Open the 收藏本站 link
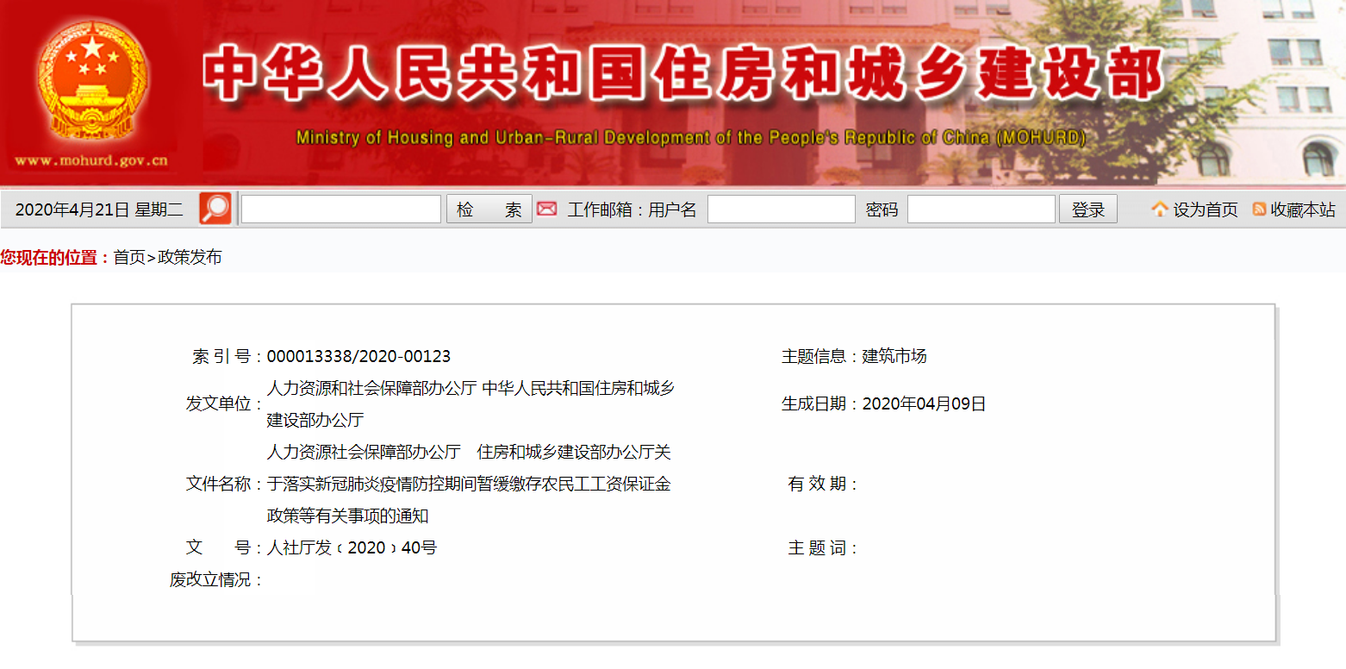Viewport: 1346px width, 669px height. click(x=1303, y=209)
